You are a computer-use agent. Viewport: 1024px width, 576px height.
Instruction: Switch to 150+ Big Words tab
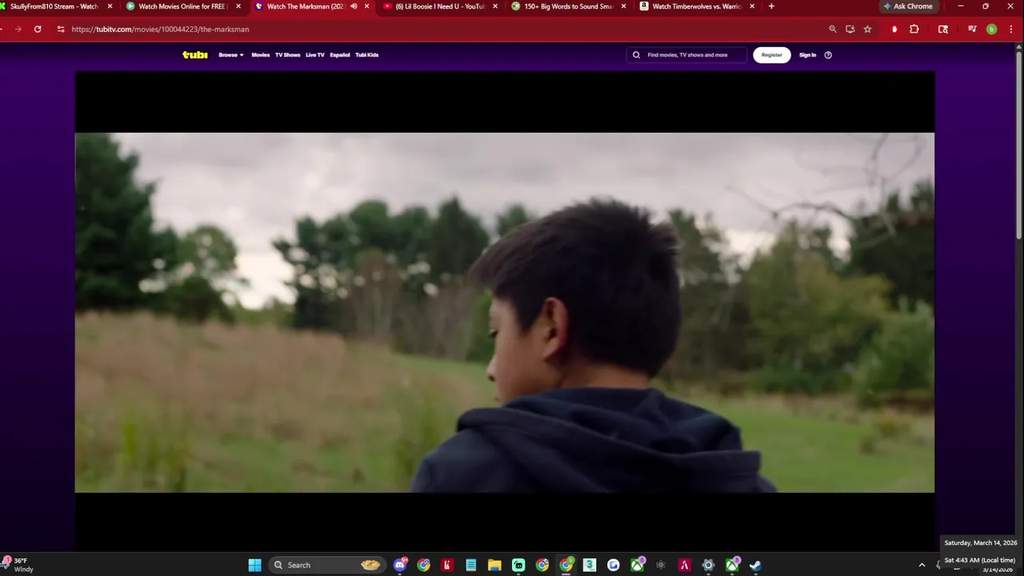[569, 6]
